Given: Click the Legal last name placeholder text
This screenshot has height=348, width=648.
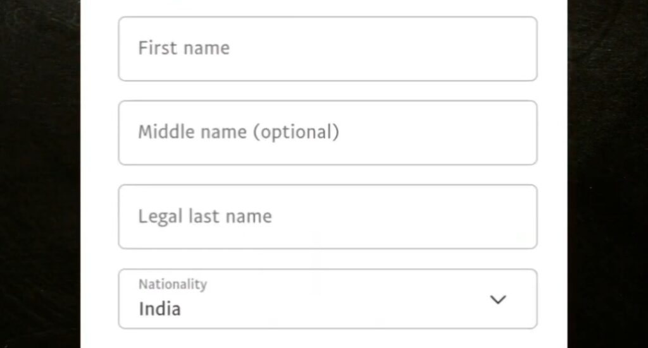Looking at the screenshot, I should tap(205, 217).
